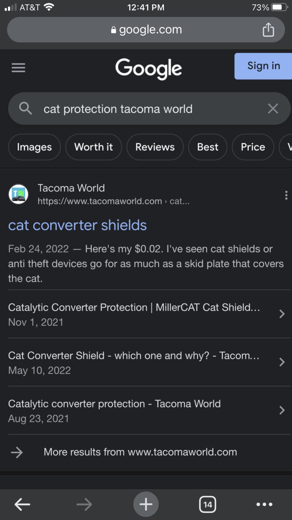This screenshot has height=520, width=292.
Task: Tap the Tacoma World site favicon
Action: pos(19,194)
